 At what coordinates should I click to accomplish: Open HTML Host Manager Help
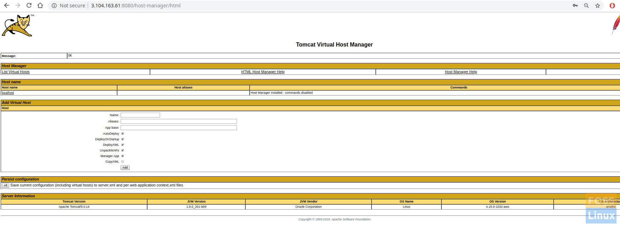tap(263, 72)
